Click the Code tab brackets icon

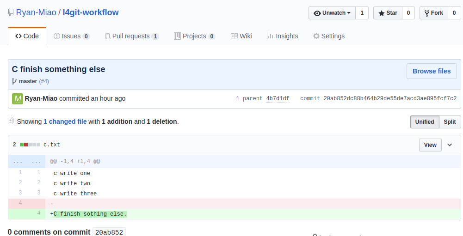[x=19, y=36]
